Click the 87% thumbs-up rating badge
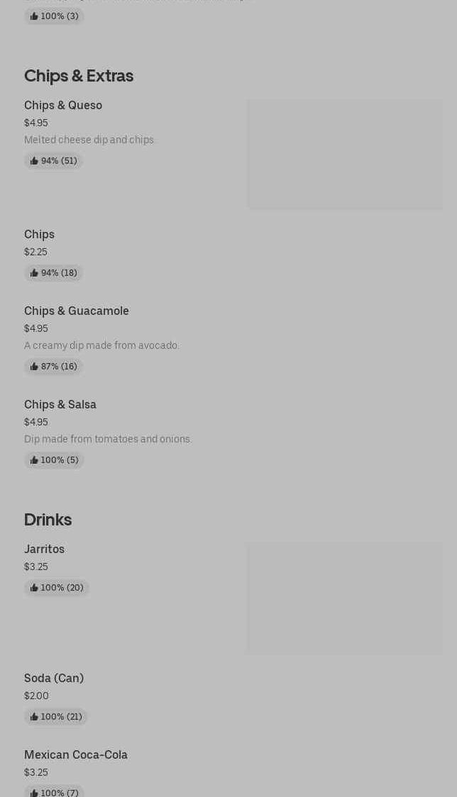The height and width of the screenshot is (797, 457). 54,367
